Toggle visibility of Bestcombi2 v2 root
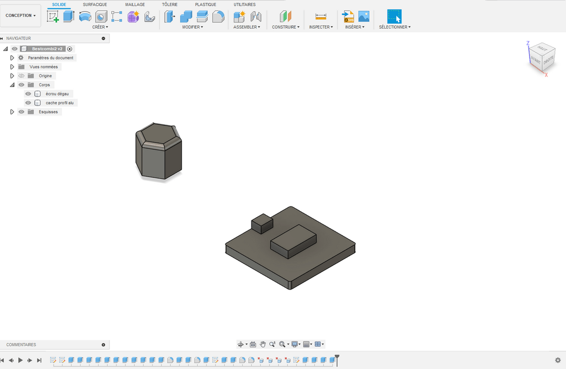Image resolution: width=566 pixels, height=369 pixels. pyautogui.click(x=14, y=49)
